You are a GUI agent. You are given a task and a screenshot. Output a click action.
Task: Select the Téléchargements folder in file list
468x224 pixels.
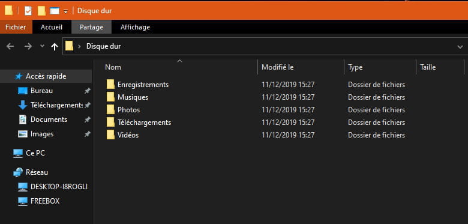pos(144,123)
